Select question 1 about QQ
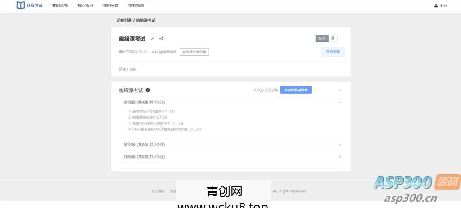This screenshot has width=461, height=208. pyautogui.click(x=152, y=111)
